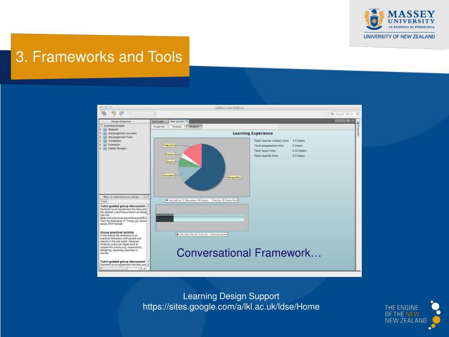
Task: Click the Uncategorised sessions folder icon
Action: coord(105,133)
